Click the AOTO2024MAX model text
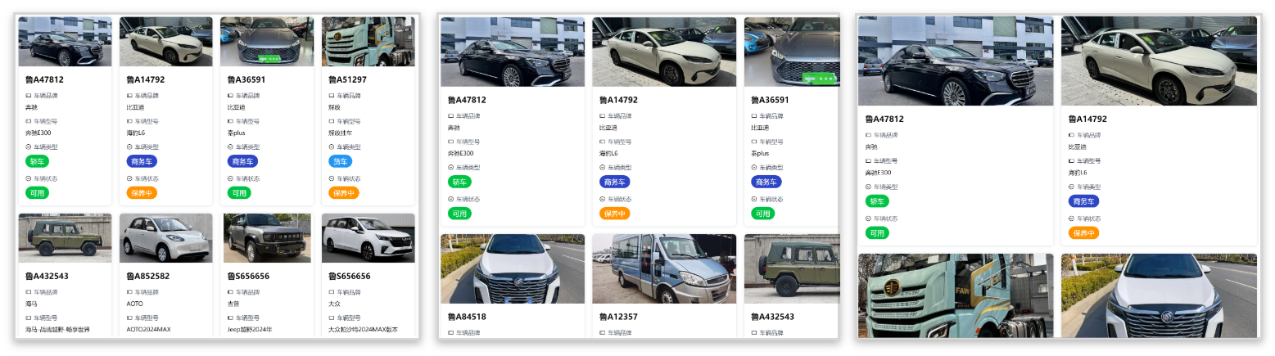1275x356 pixels. point(148,330)
